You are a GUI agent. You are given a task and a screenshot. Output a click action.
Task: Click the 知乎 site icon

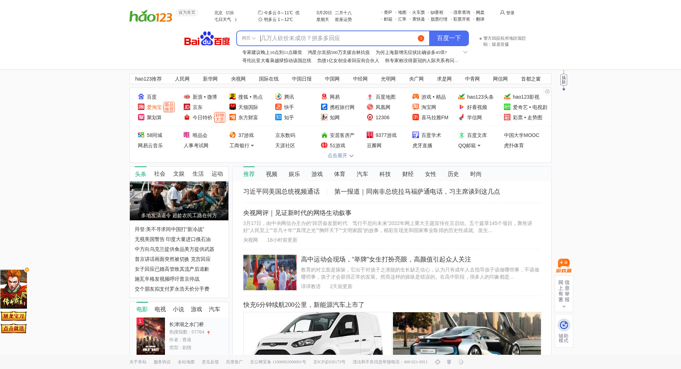[x=278, y=117]
